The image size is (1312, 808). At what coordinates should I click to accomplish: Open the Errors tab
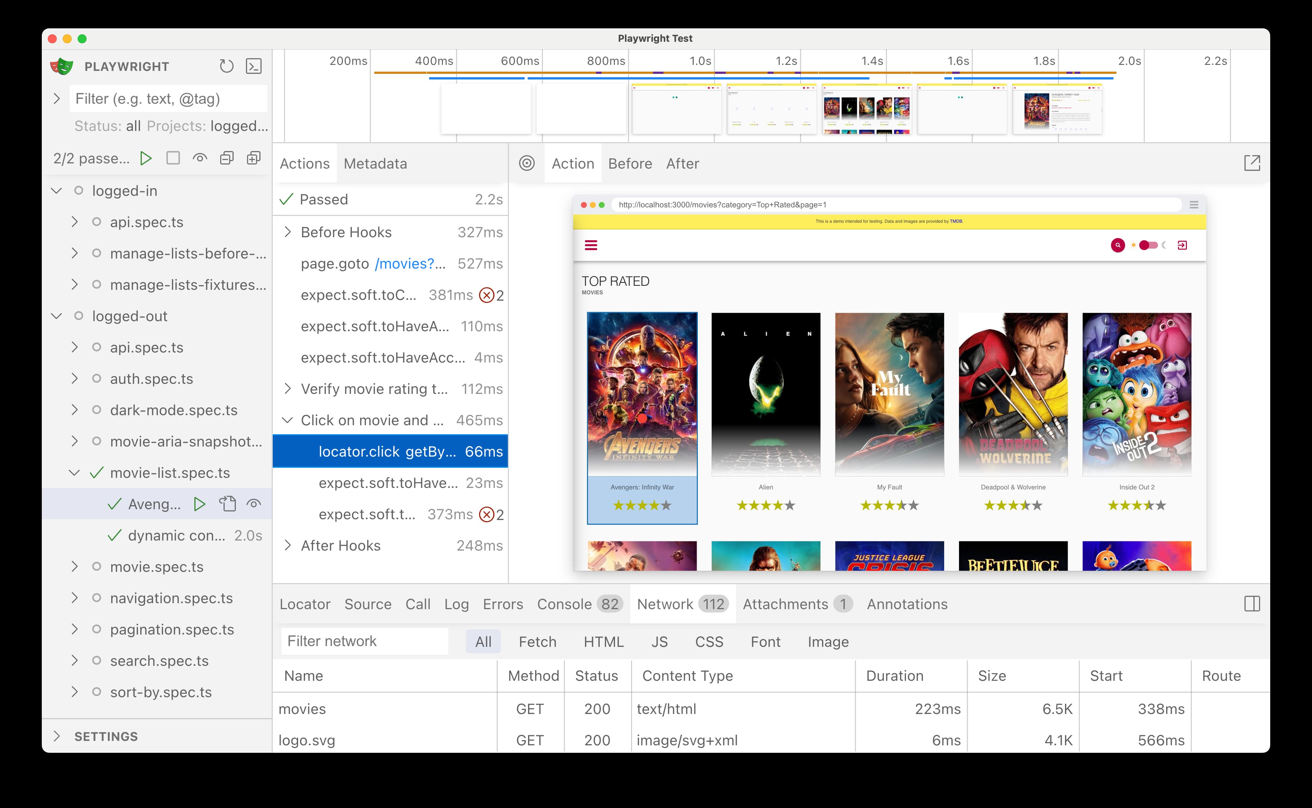pos(503,604)
